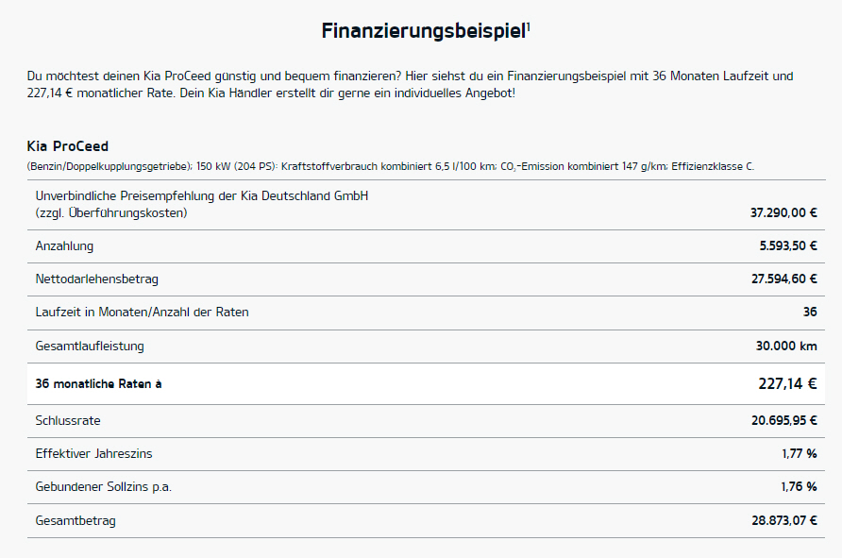This screenshot has width=842, height=558.
Task: Click the highlighted 36 monatliche Raten row
Action: click(426, 384)
